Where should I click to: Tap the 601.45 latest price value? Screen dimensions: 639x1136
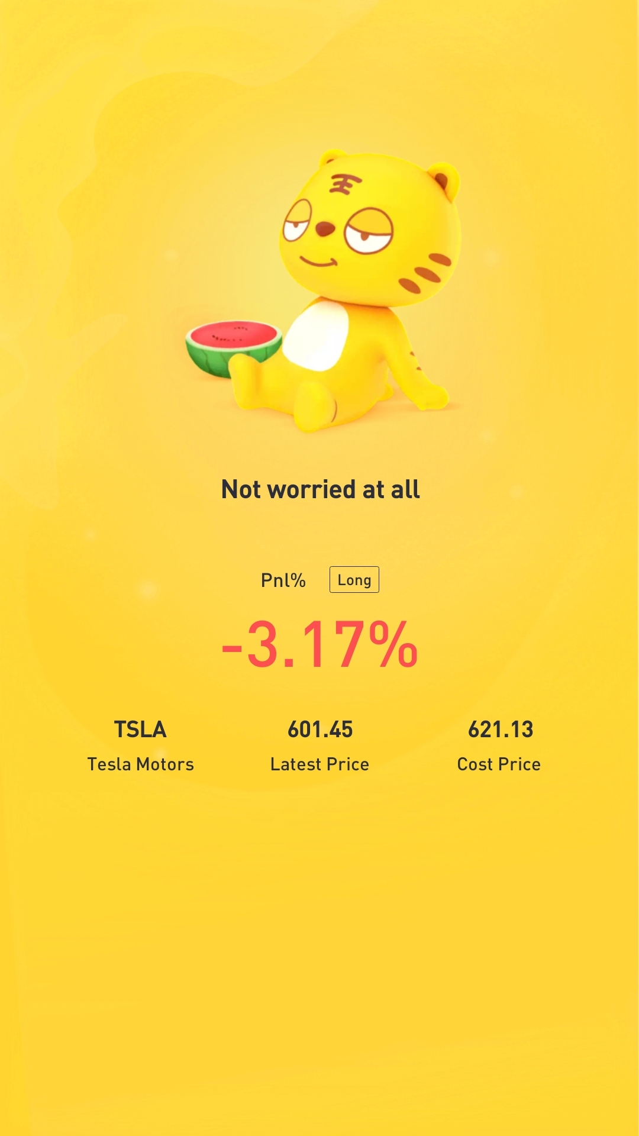pyautogui.click(x=320, y=730)
